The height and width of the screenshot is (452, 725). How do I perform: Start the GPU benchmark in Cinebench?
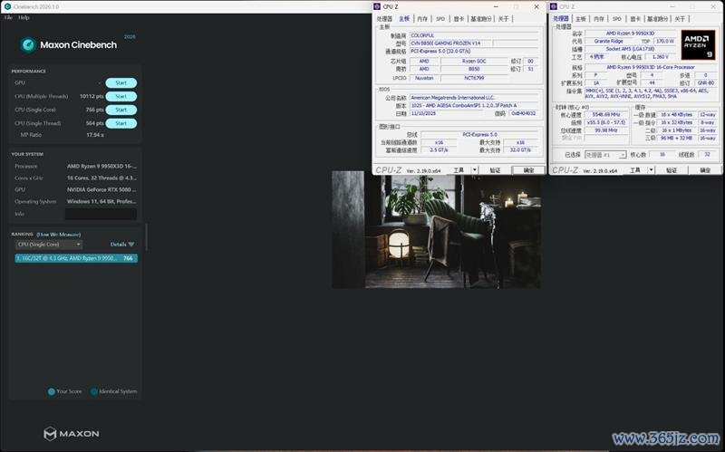[121, 82]
